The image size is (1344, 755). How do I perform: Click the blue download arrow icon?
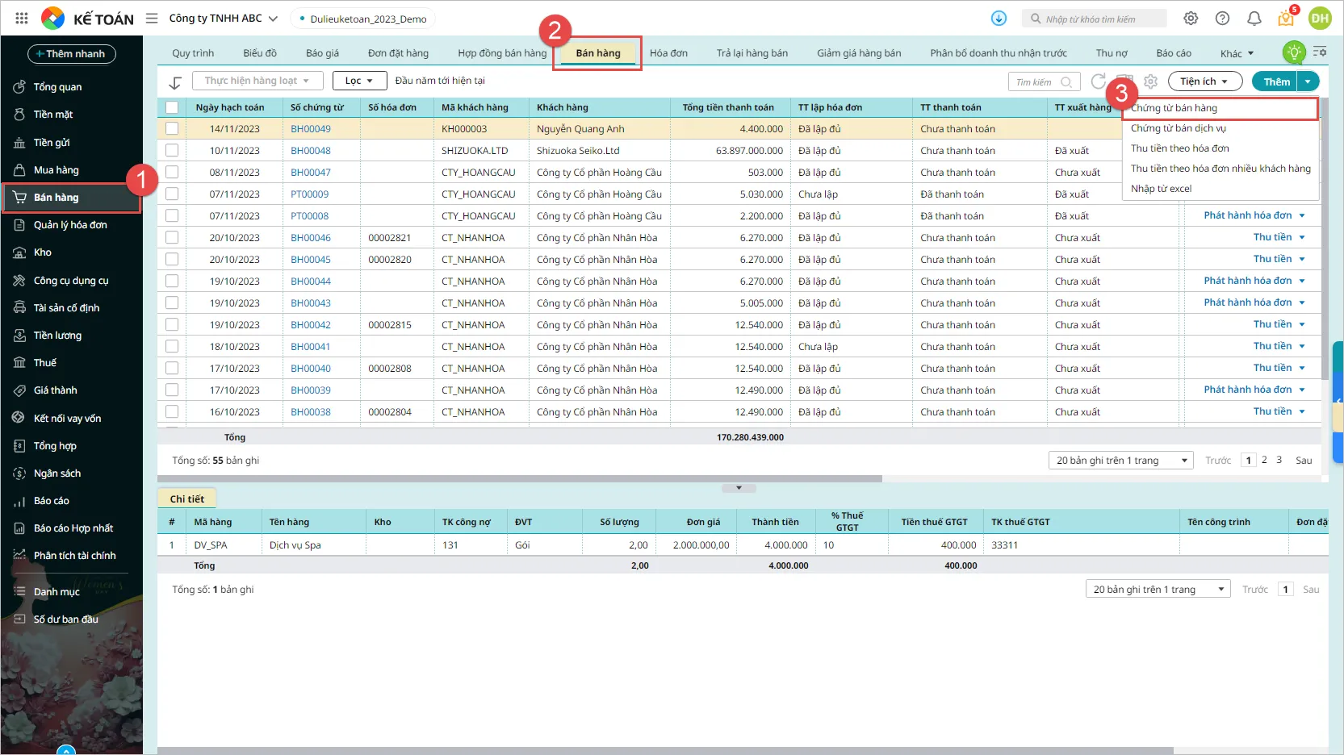click(999, 19)
